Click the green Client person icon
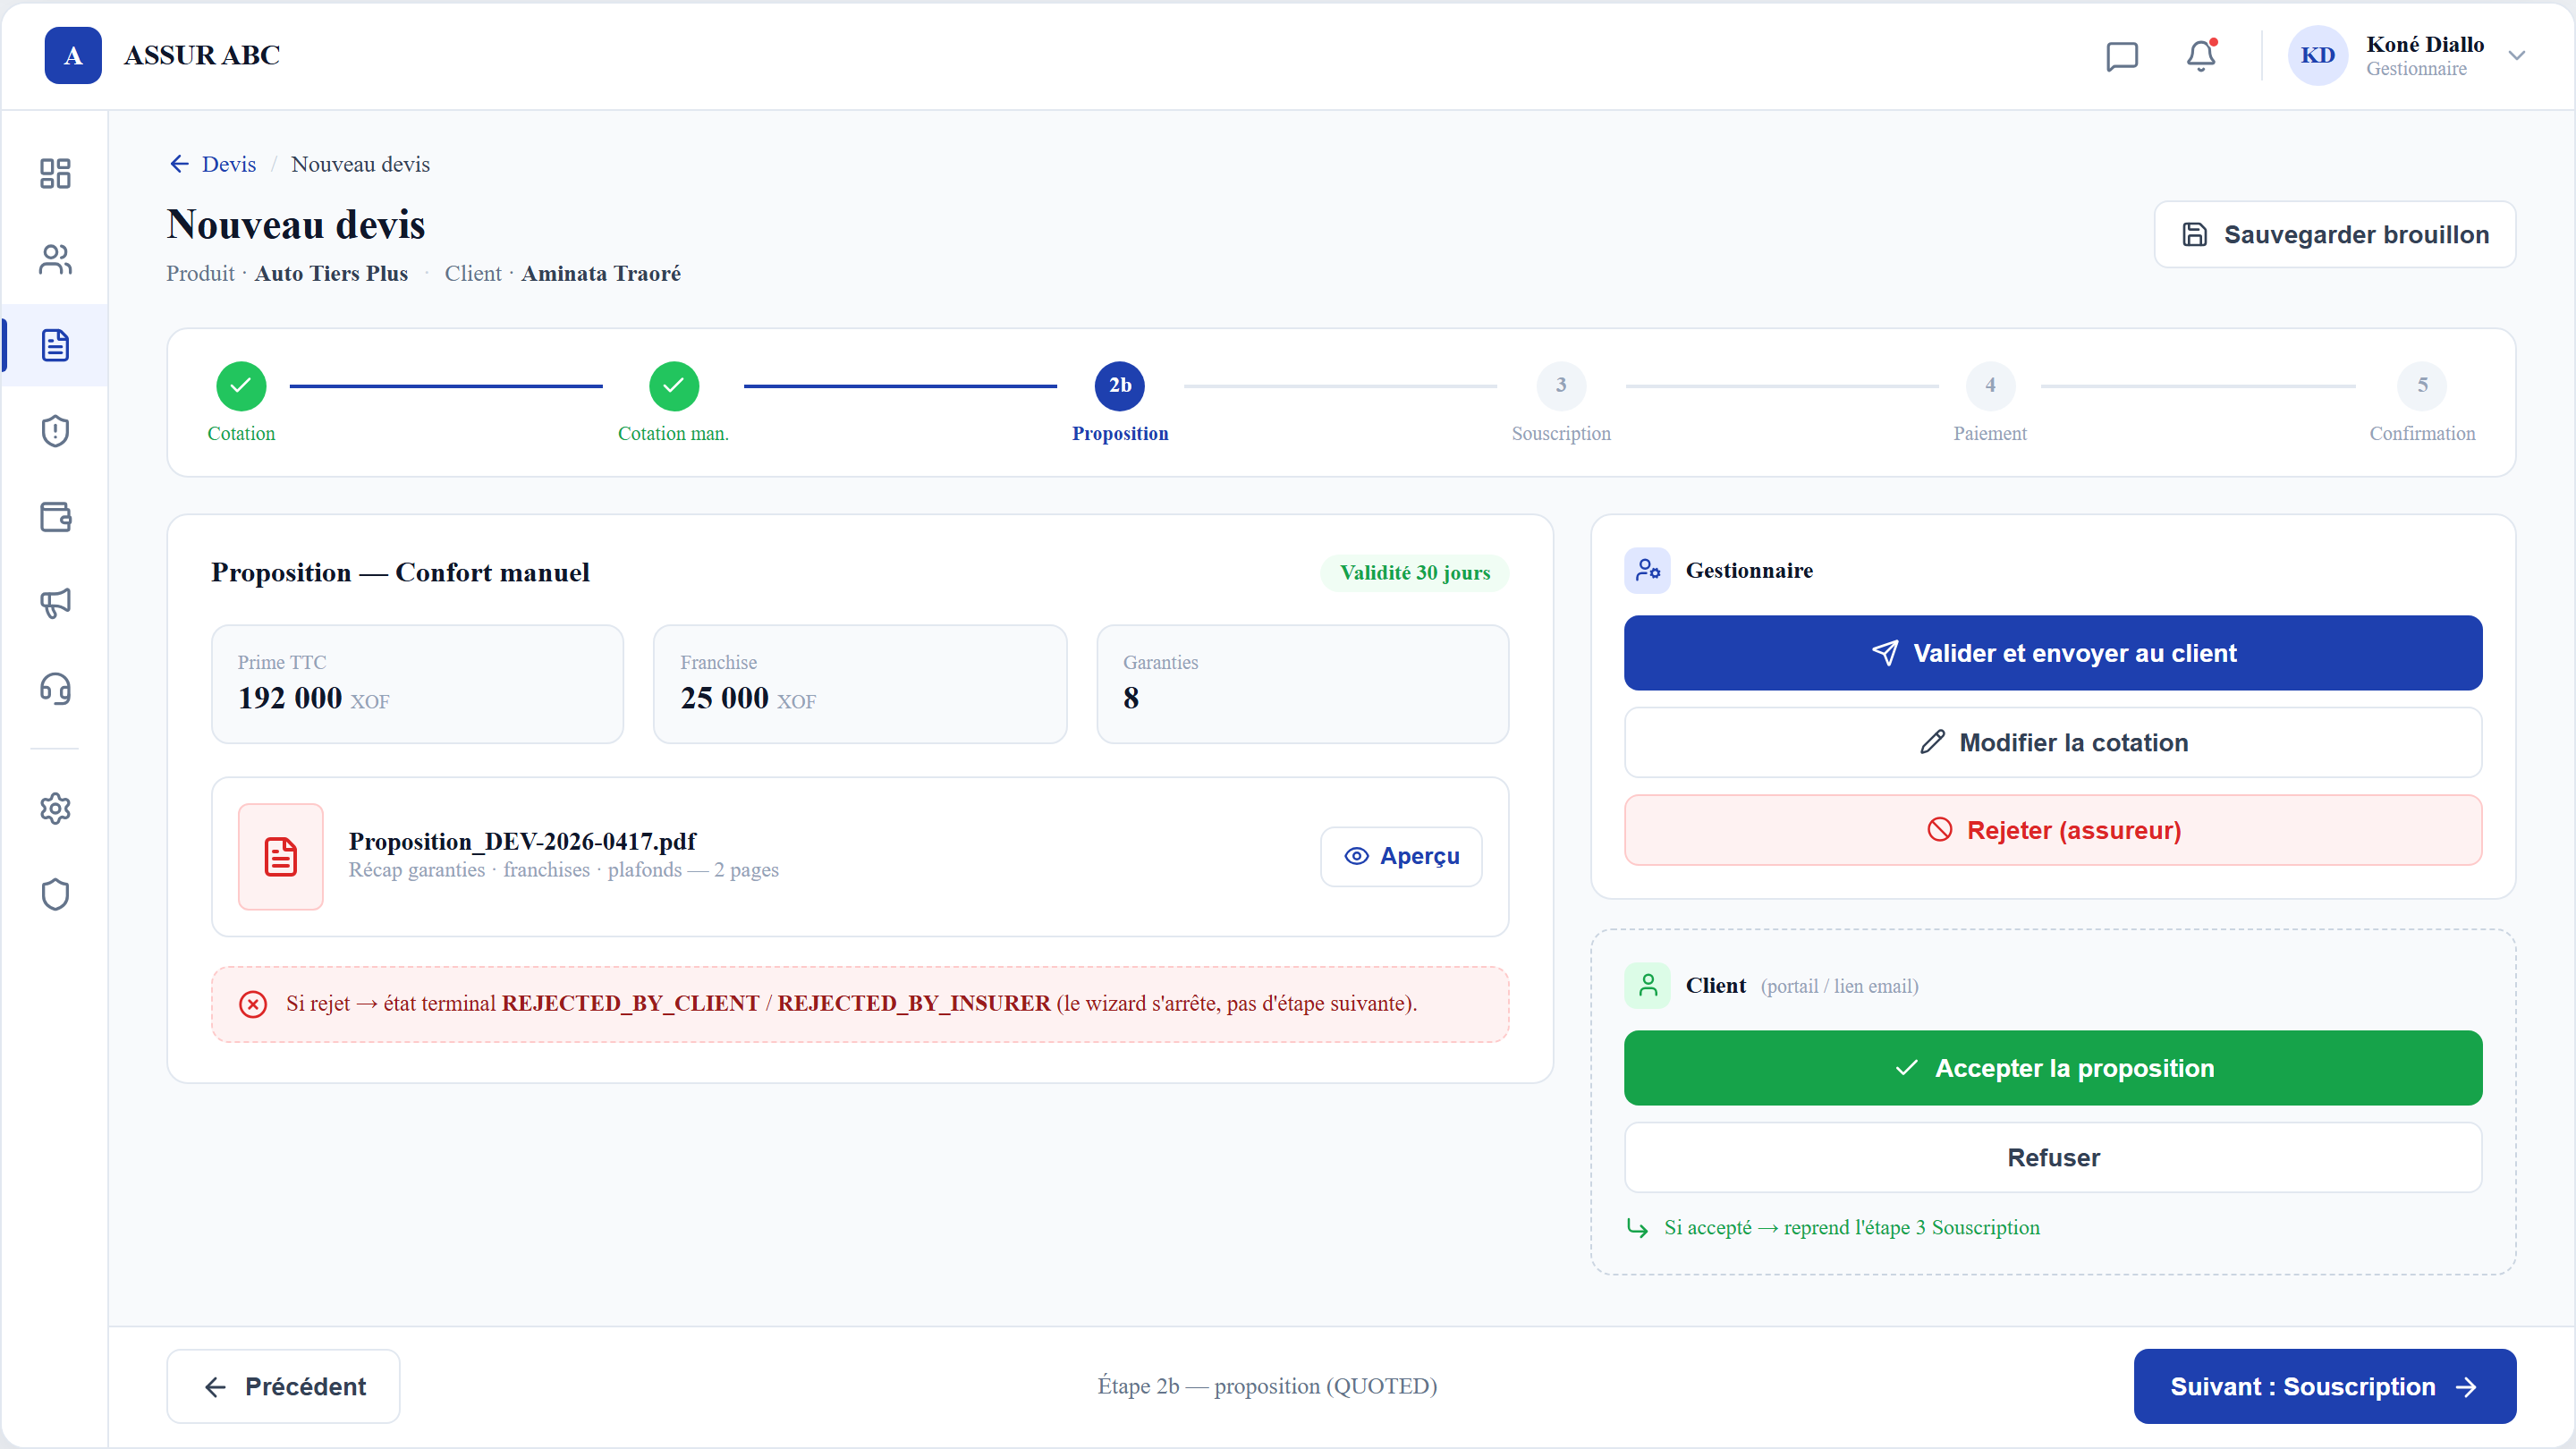The width and height of the screenshot is (2576, 1449). coord(1647,985)
